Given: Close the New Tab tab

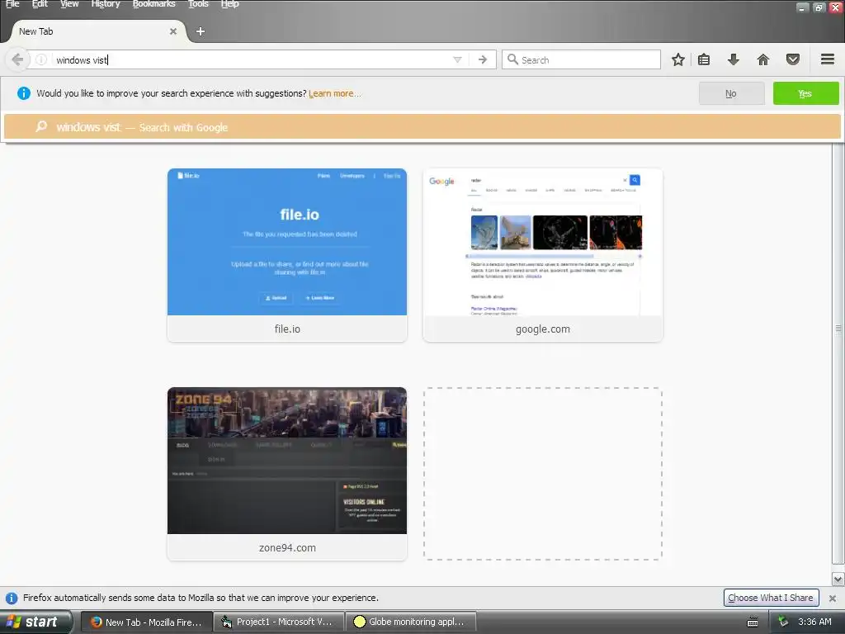Looking at the screenshot, I should [x=173, y=31].
